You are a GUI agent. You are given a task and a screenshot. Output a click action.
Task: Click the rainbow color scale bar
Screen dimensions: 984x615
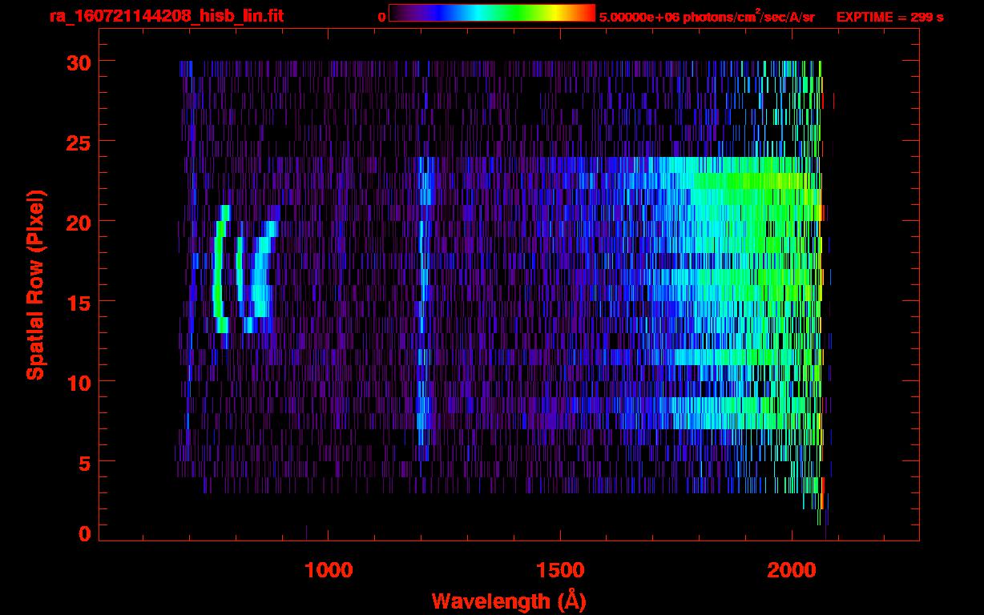(492, 13)
